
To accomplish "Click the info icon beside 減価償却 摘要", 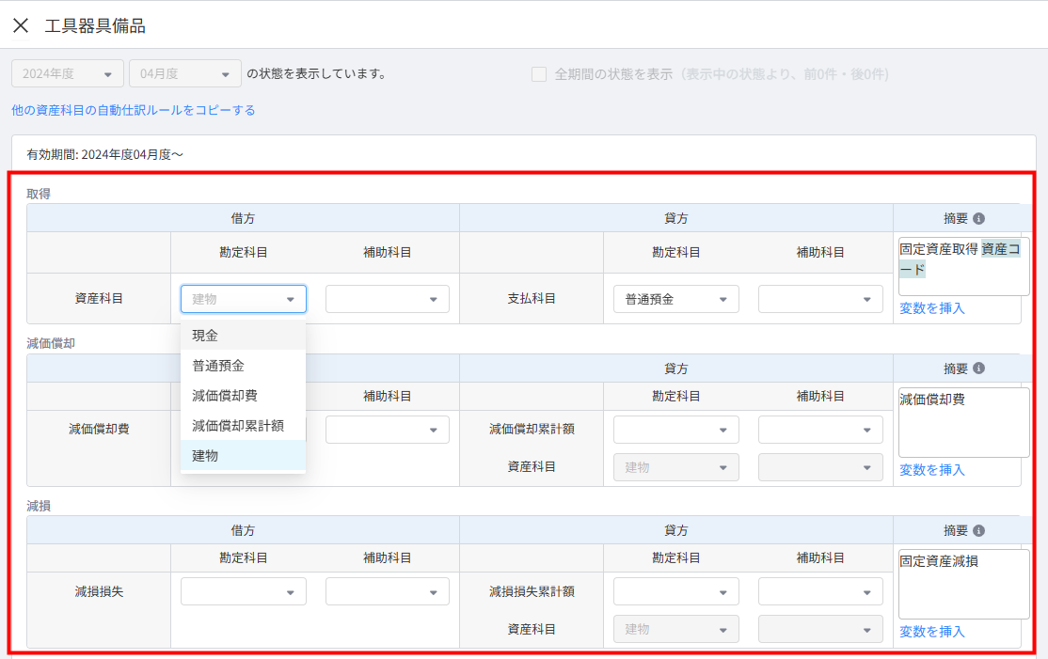I will tap(978, 369).
